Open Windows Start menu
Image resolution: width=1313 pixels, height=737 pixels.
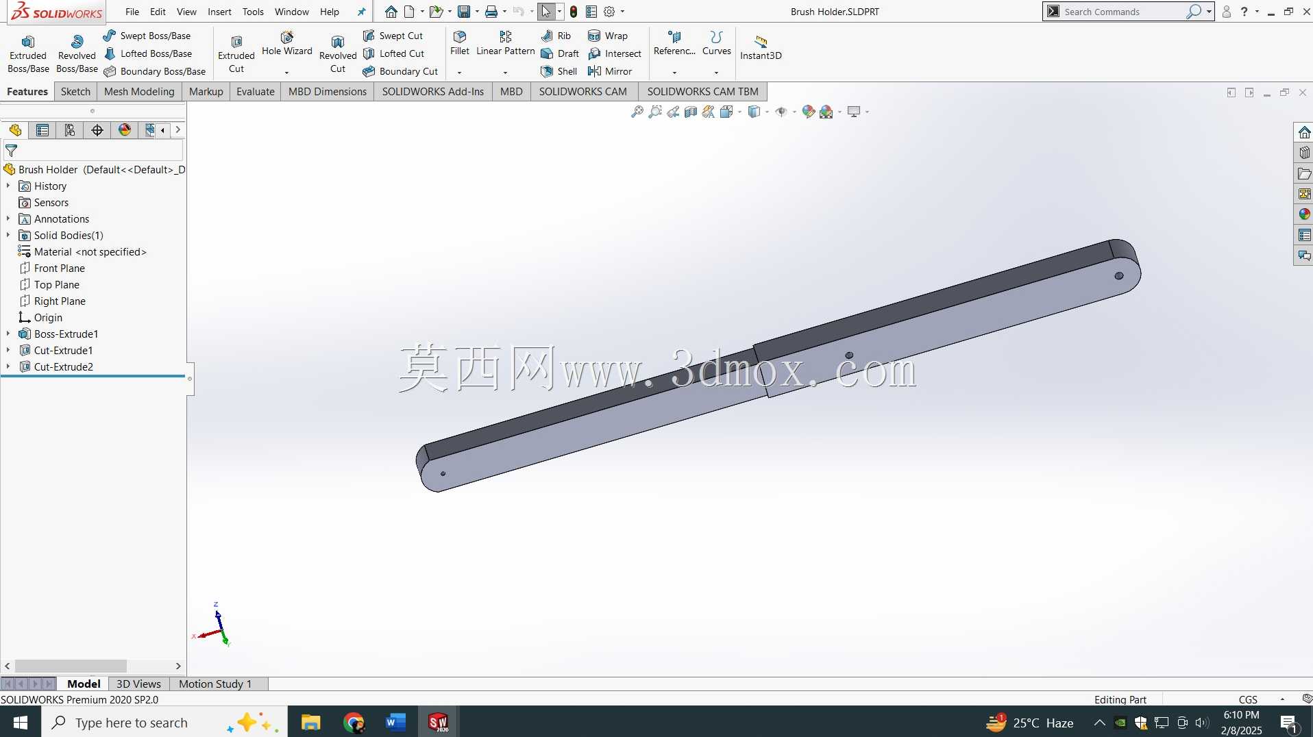(21, 722)
